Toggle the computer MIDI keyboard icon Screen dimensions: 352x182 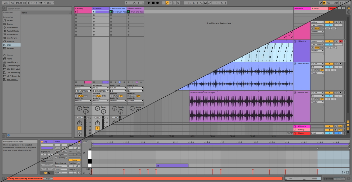click(x=324, y=3)
